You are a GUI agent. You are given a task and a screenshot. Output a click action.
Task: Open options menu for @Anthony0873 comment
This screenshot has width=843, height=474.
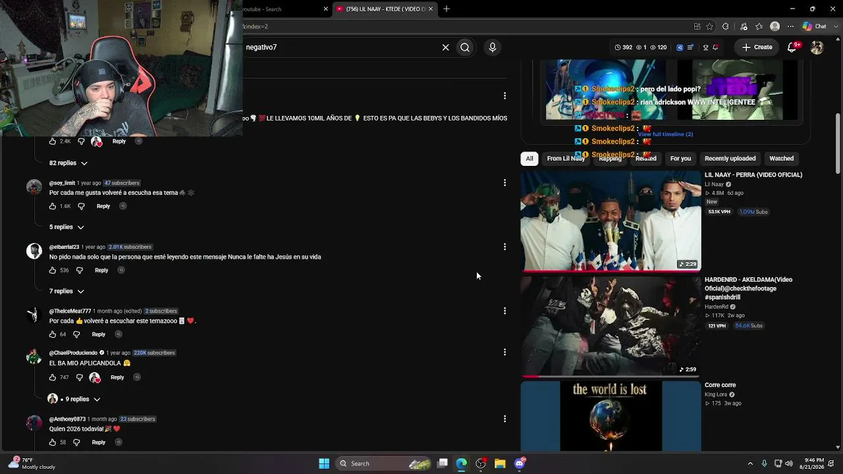[x=504, y=419]
